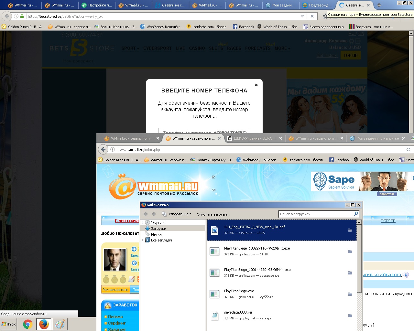This screenshot has width=414, height=331.
Task: Open the Письма link in ЗАРАБОТОК menu
Action: coord(115,317)
